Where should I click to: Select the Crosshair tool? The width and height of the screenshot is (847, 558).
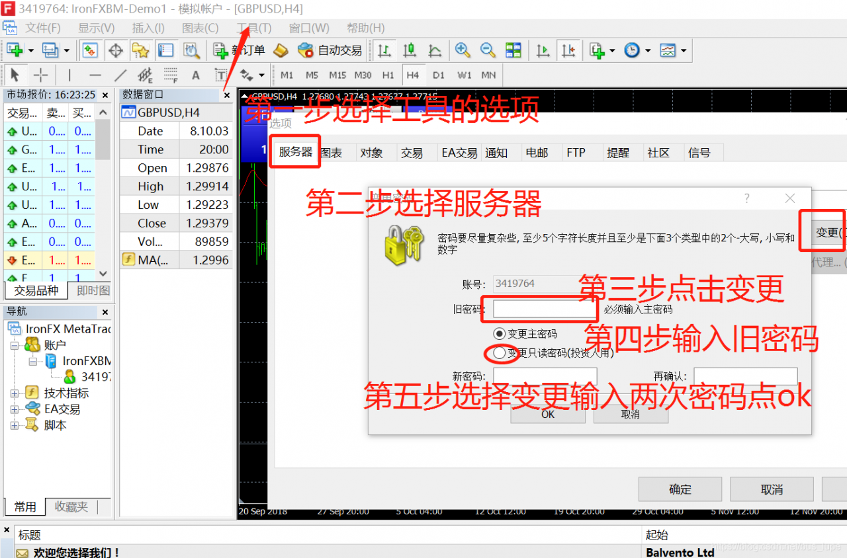click(40, 75)
